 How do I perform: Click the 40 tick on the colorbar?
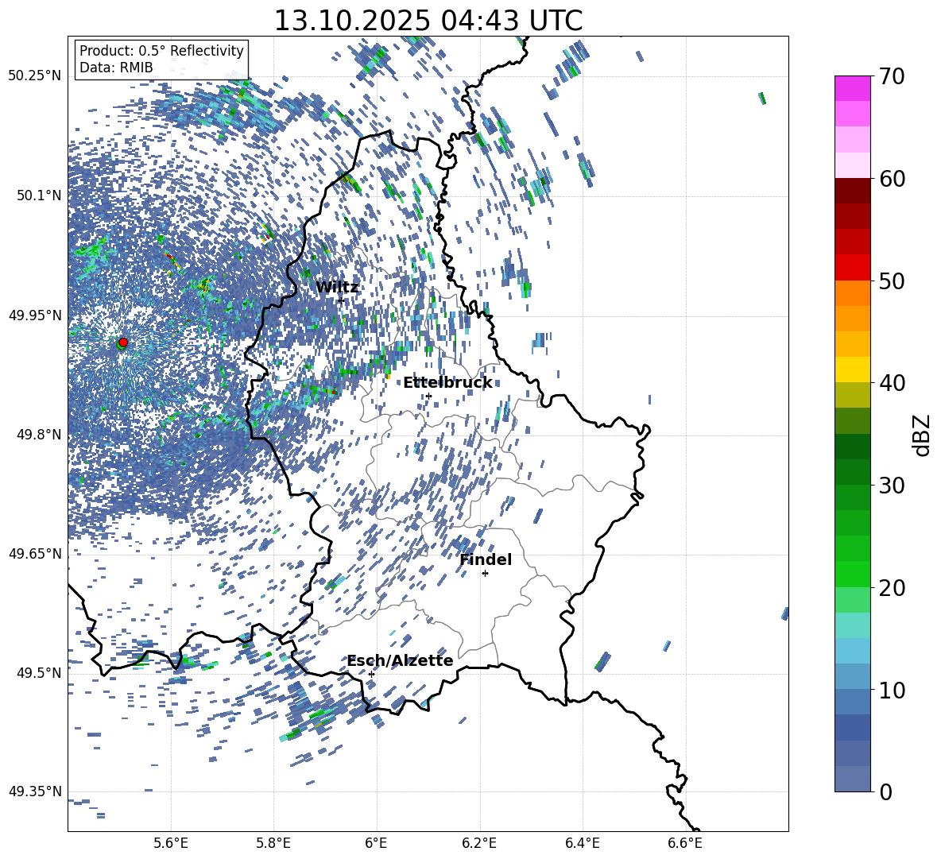click(892, 383)
